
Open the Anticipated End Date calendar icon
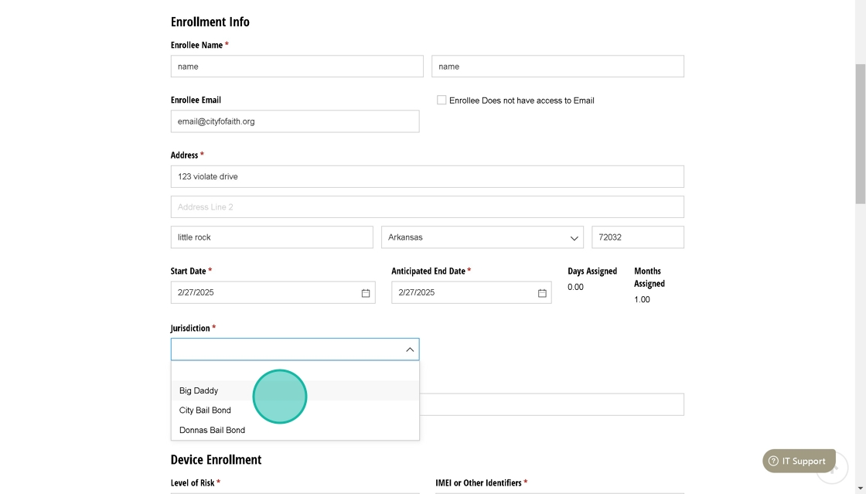coord(542,293)
